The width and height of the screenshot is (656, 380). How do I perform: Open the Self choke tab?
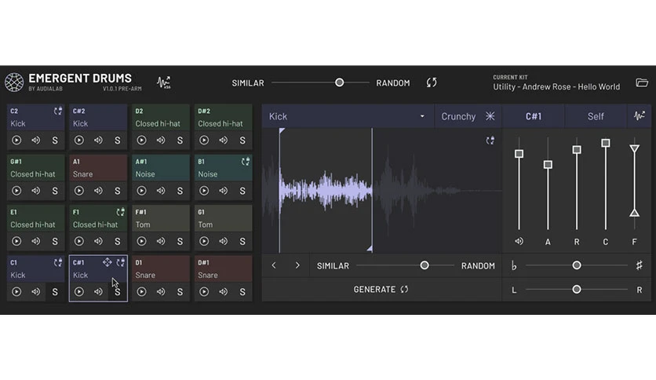pos(596,116)
